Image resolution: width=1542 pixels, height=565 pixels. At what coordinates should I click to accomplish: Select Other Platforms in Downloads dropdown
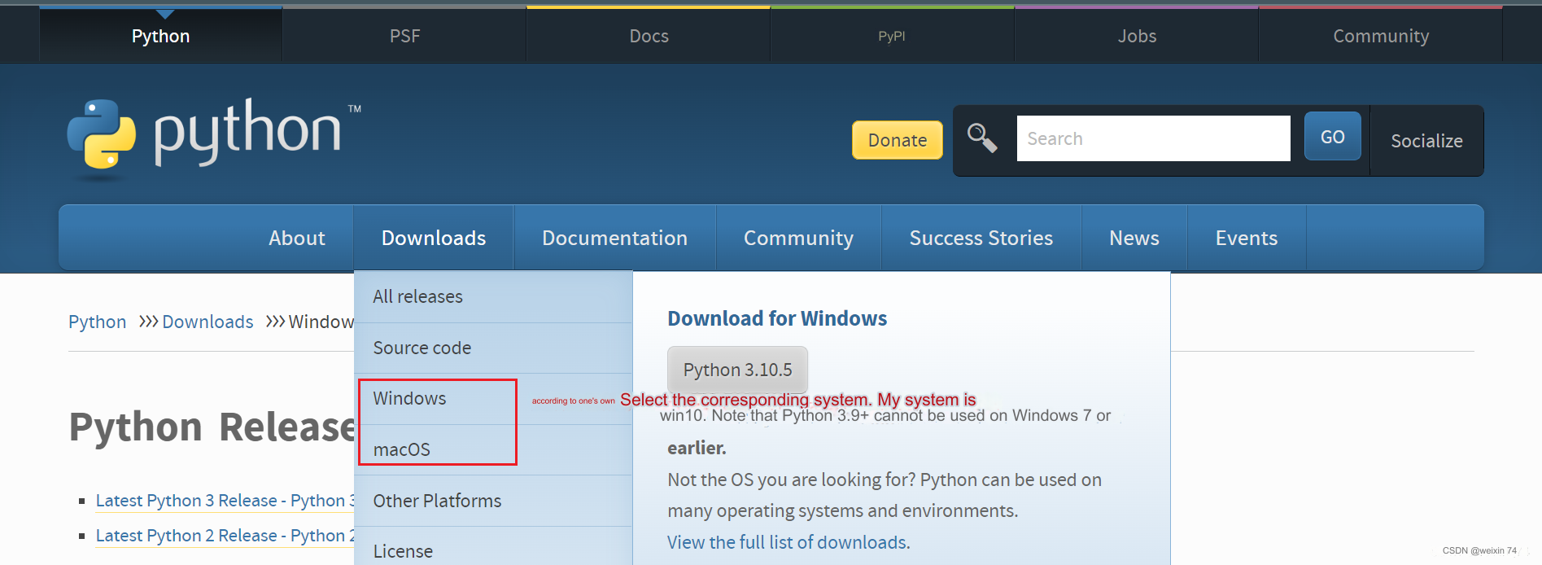point(493,501)
